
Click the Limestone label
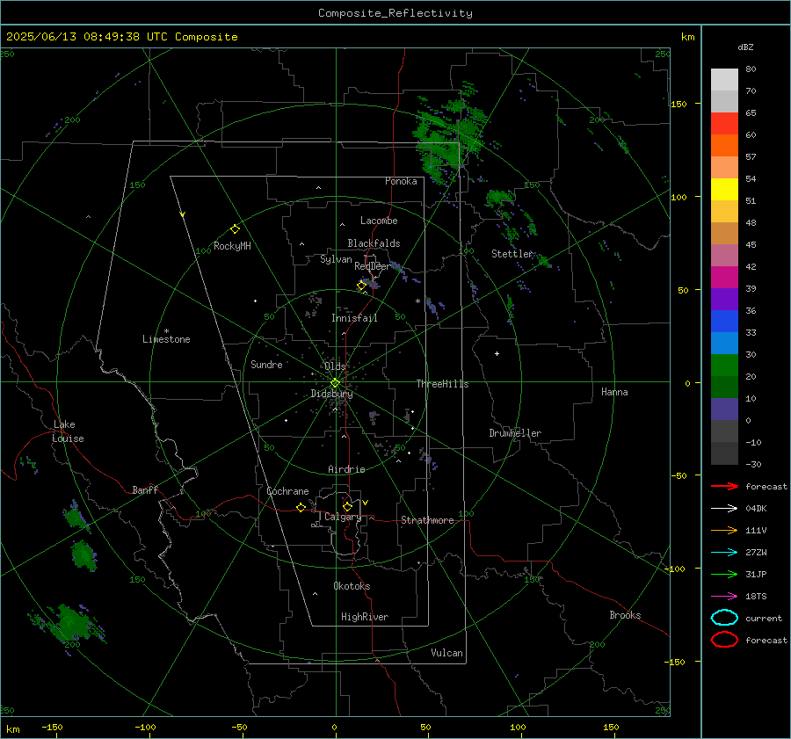166,339
